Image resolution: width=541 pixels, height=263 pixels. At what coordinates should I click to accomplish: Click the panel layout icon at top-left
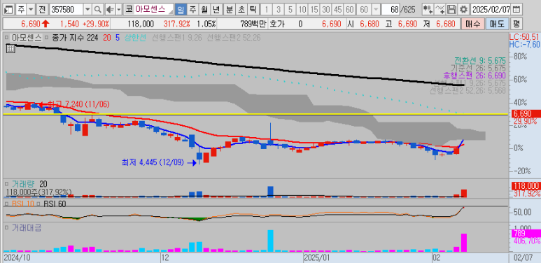(x=9, y=9)
